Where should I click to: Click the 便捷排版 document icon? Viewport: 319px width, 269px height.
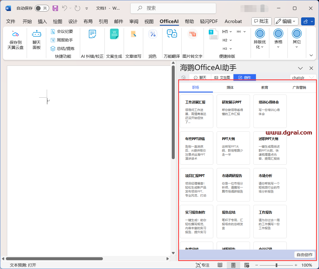pyautogui.click(x=213, y=34)
